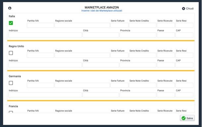Enable the Regno Unito marketplace checkbox

pos(11,53)
